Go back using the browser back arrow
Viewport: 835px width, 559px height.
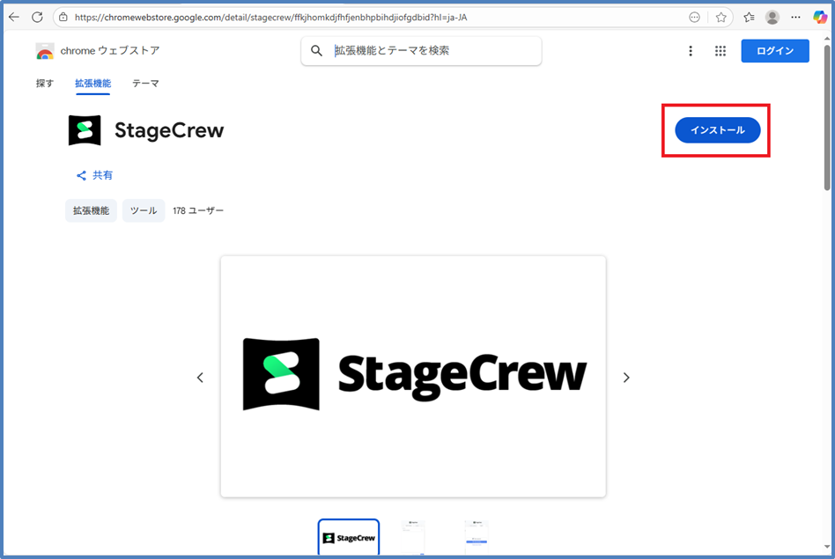pyautogui.click(x=14, y=17)
